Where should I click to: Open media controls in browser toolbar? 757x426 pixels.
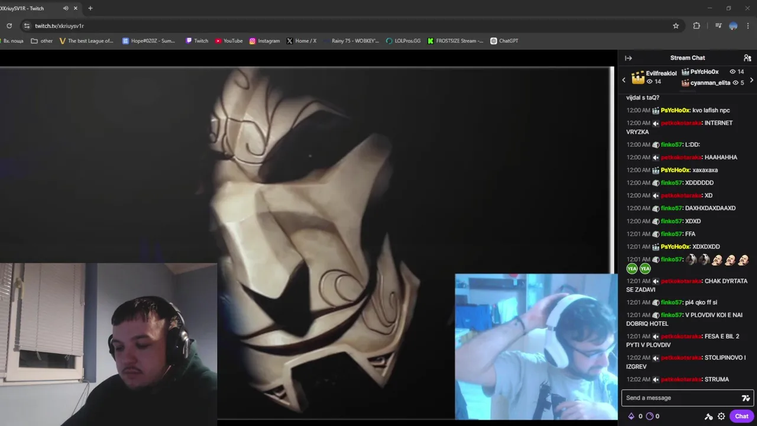pos(719,26)
